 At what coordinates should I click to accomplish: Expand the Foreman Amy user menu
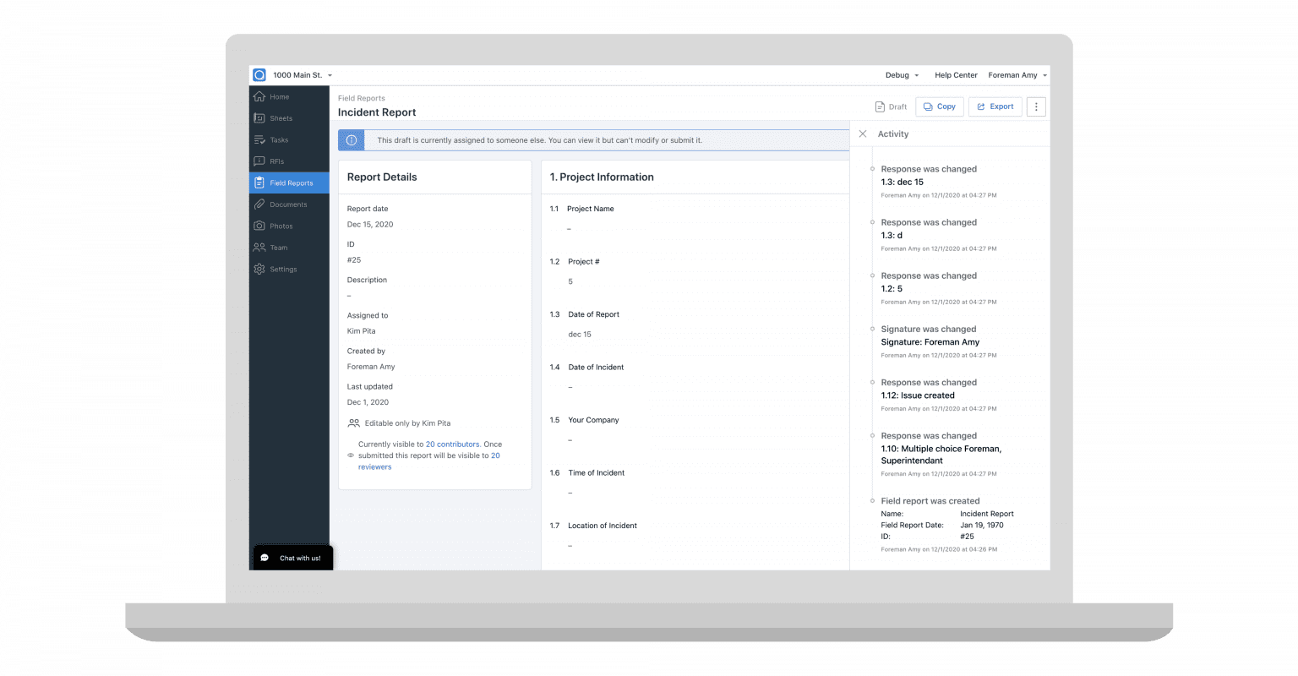1017,75
